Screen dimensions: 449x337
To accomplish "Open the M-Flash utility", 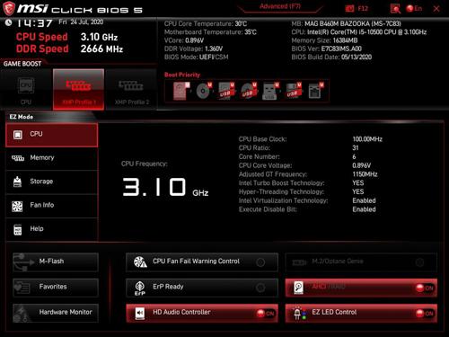I will pyautogui.click(x=56, y=262).
